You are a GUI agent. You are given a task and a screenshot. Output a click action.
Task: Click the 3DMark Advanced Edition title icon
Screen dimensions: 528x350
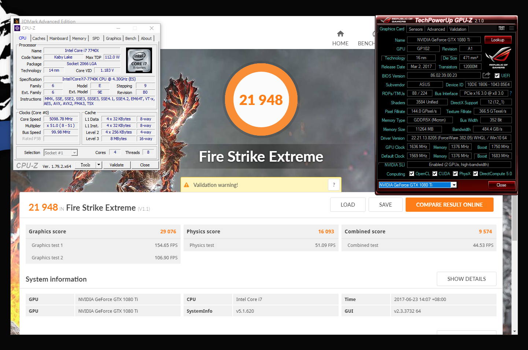[16, 21]
